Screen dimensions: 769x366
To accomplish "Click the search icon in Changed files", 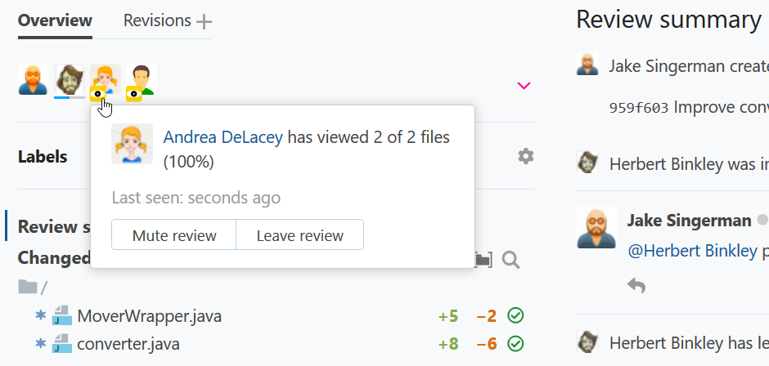I will pos(511,260).
